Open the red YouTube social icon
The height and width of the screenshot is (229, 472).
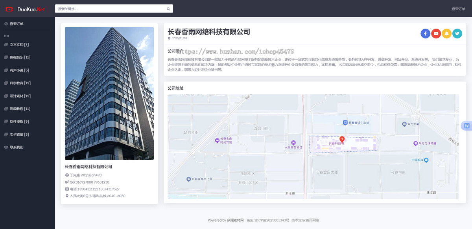click(x=436, y=34)
